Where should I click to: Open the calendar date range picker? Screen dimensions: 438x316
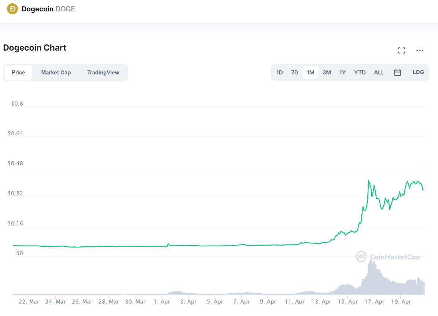coord(397,72)
